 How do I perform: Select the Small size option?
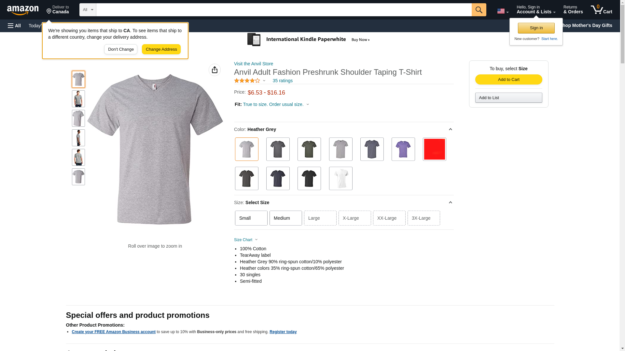pos(251,218)
